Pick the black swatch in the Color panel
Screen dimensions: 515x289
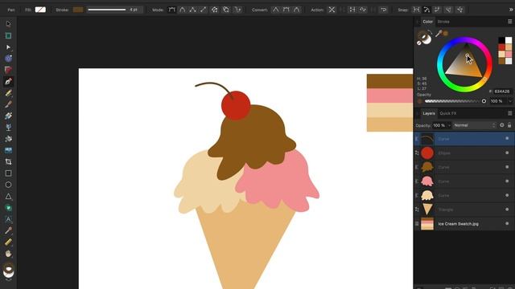501,40
